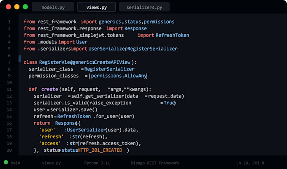Click the red close window button
The height and width of the screenshot is (169, 287).
[8, 7]
